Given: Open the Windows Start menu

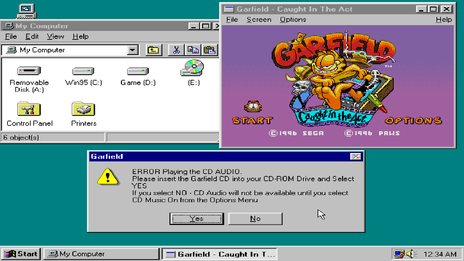Looking at the screenshot, I should 21,254.
